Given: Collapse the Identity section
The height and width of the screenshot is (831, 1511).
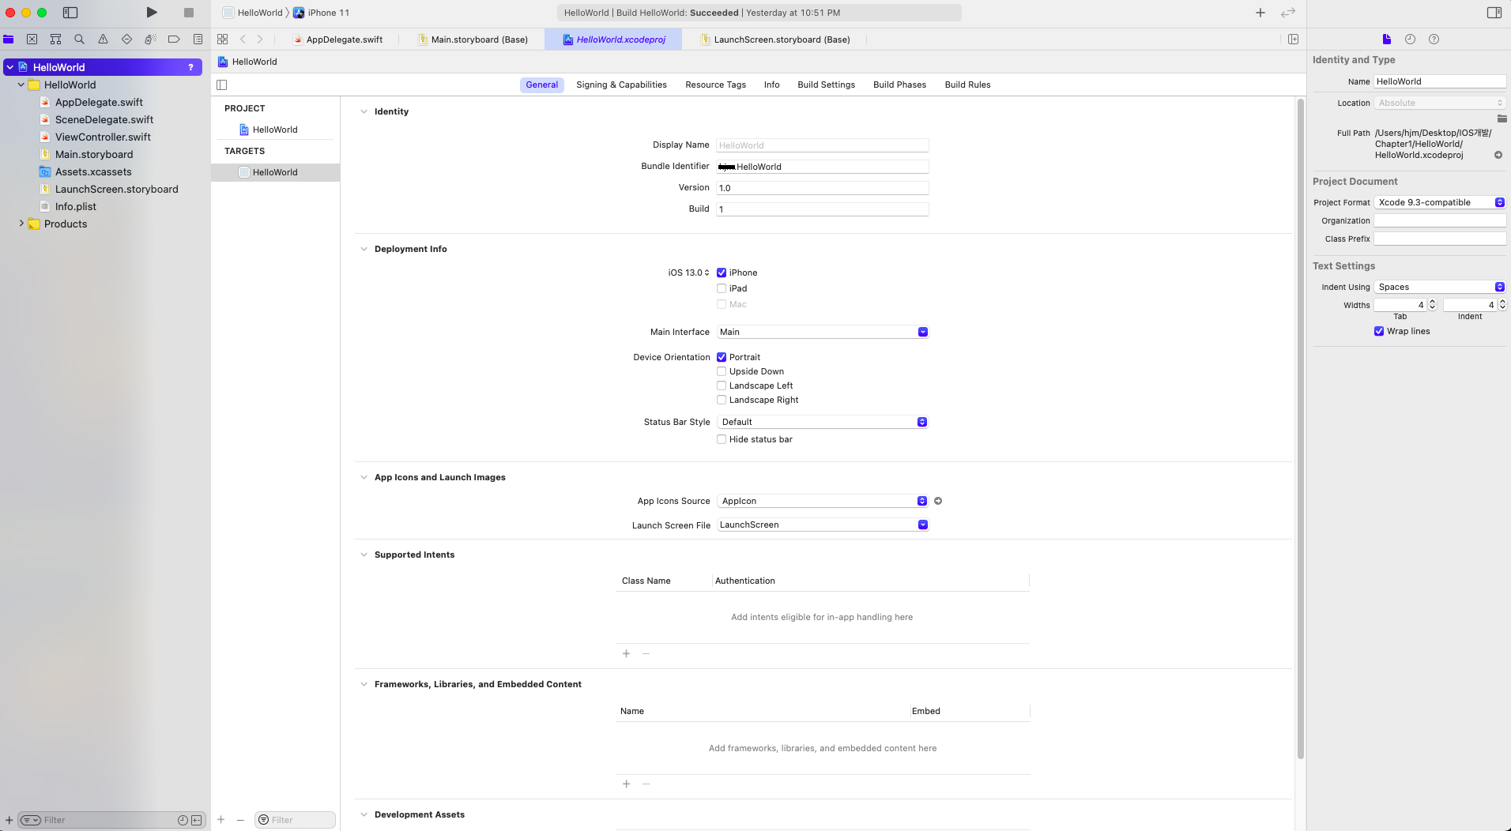Looking at the screenshot, I should tap(364, 111).
